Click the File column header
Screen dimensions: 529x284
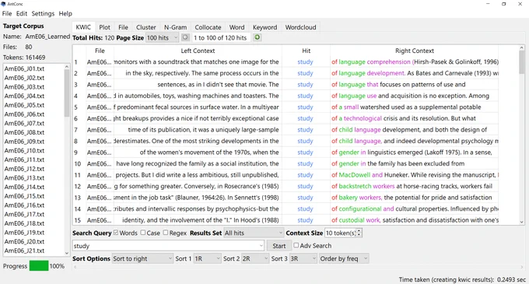[x=100, y=51]
